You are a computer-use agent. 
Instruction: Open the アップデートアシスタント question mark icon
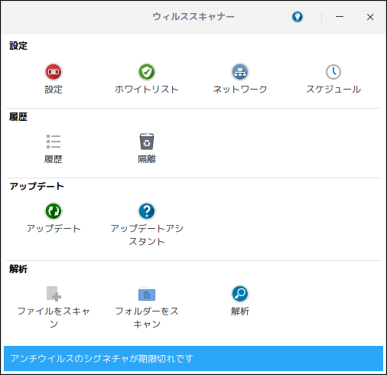pos(147,211)
